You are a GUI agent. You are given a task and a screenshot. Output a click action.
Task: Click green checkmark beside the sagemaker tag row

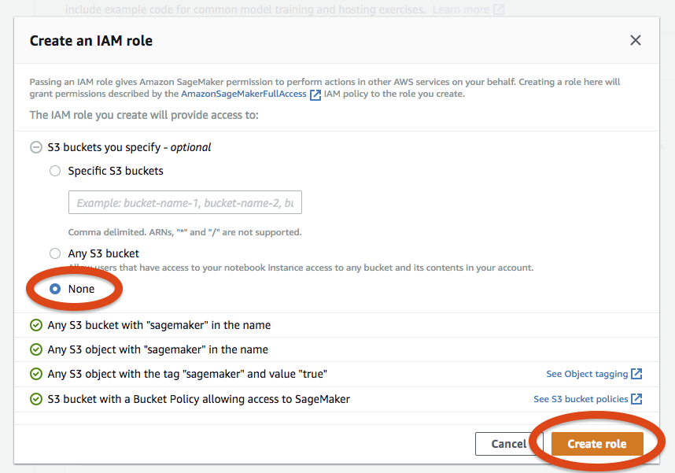[x=35, y=373]
